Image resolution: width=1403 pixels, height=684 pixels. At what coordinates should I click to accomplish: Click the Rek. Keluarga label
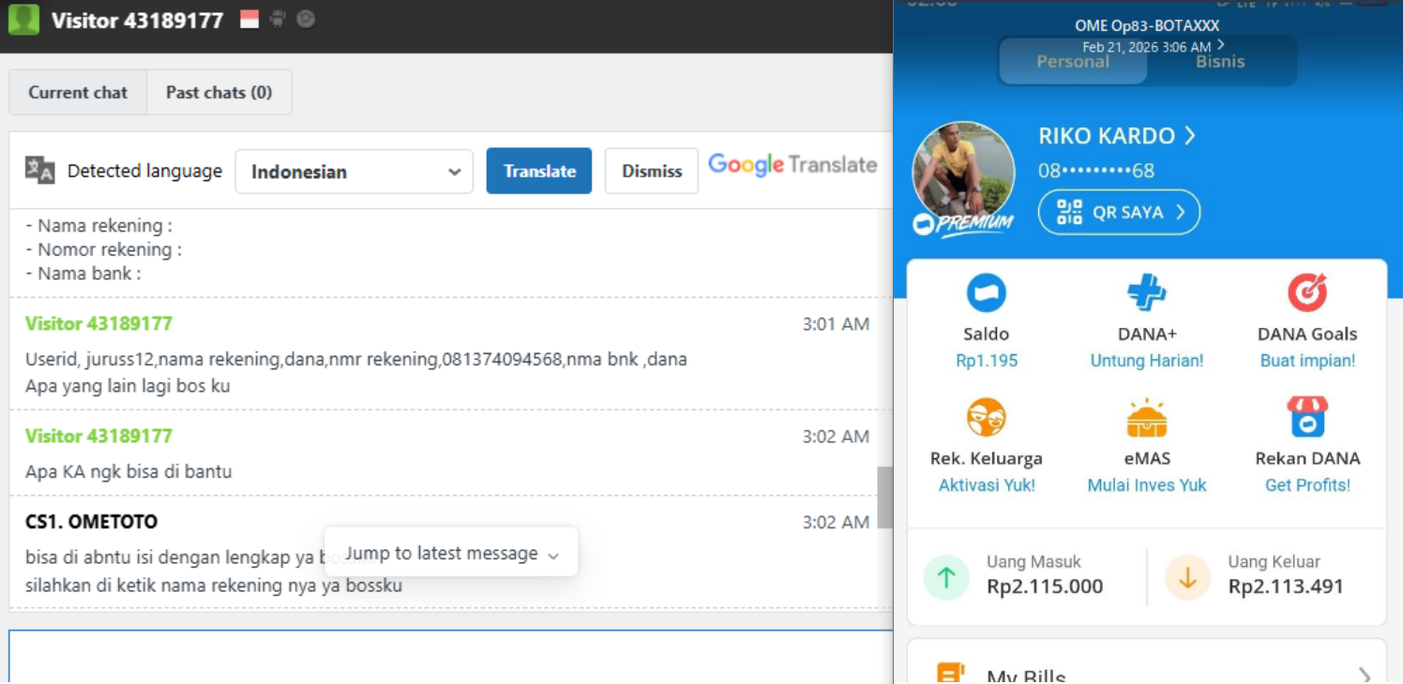pyautogui.click(x=987, y=459)
